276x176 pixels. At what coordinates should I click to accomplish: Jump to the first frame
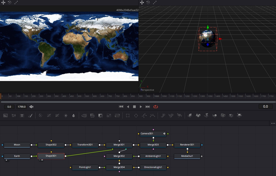point(121,107)
